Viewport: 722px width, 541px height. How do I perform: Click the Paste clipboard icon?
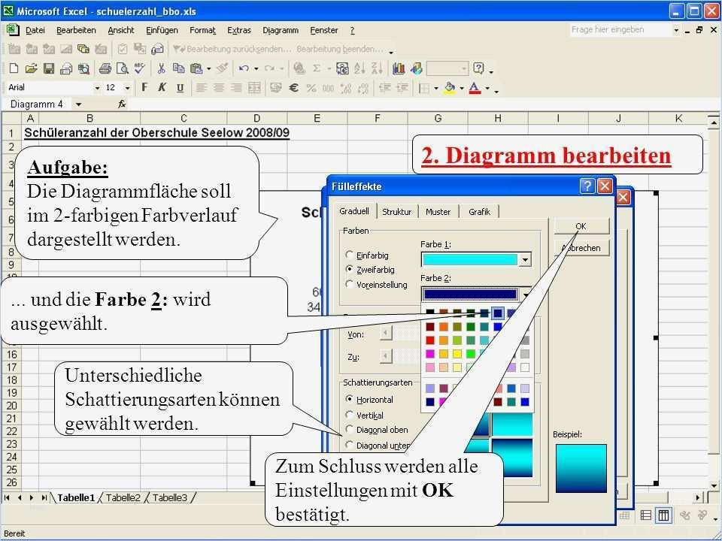click(196, 68)
